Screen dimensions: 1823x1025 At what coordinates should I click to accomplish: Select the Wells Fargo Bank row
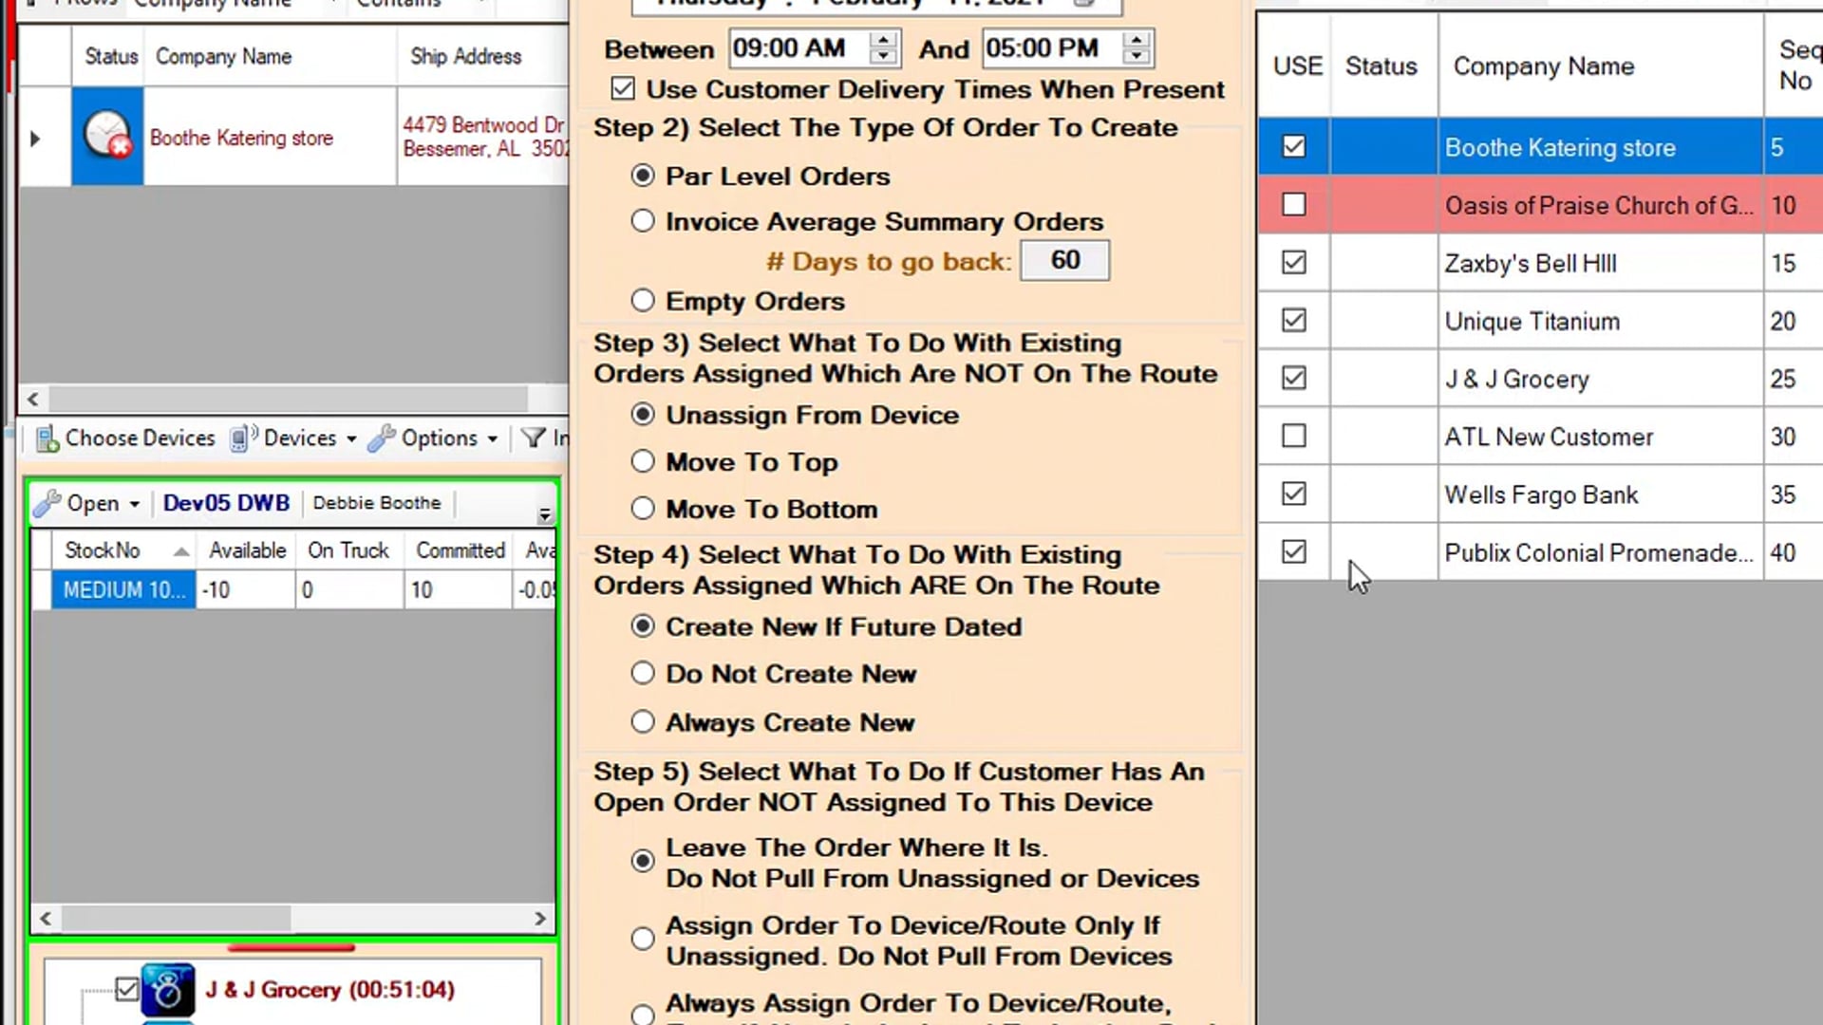(1540, 494)
